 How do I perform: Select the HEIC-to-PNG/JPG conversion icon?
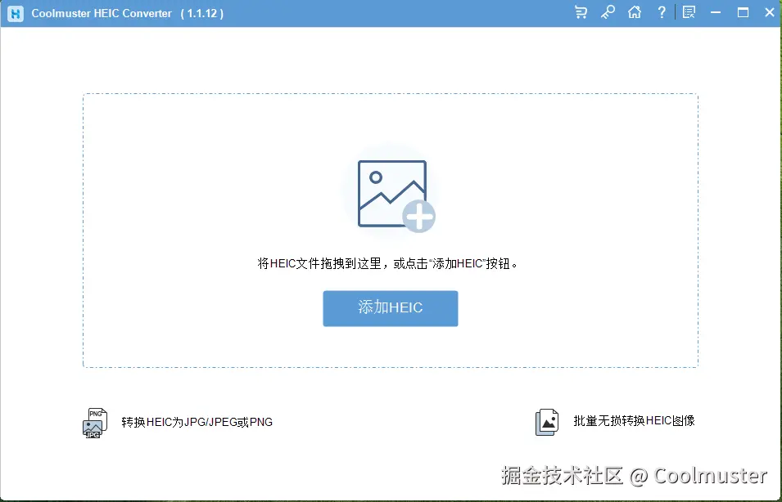click(x=94, y=422)
